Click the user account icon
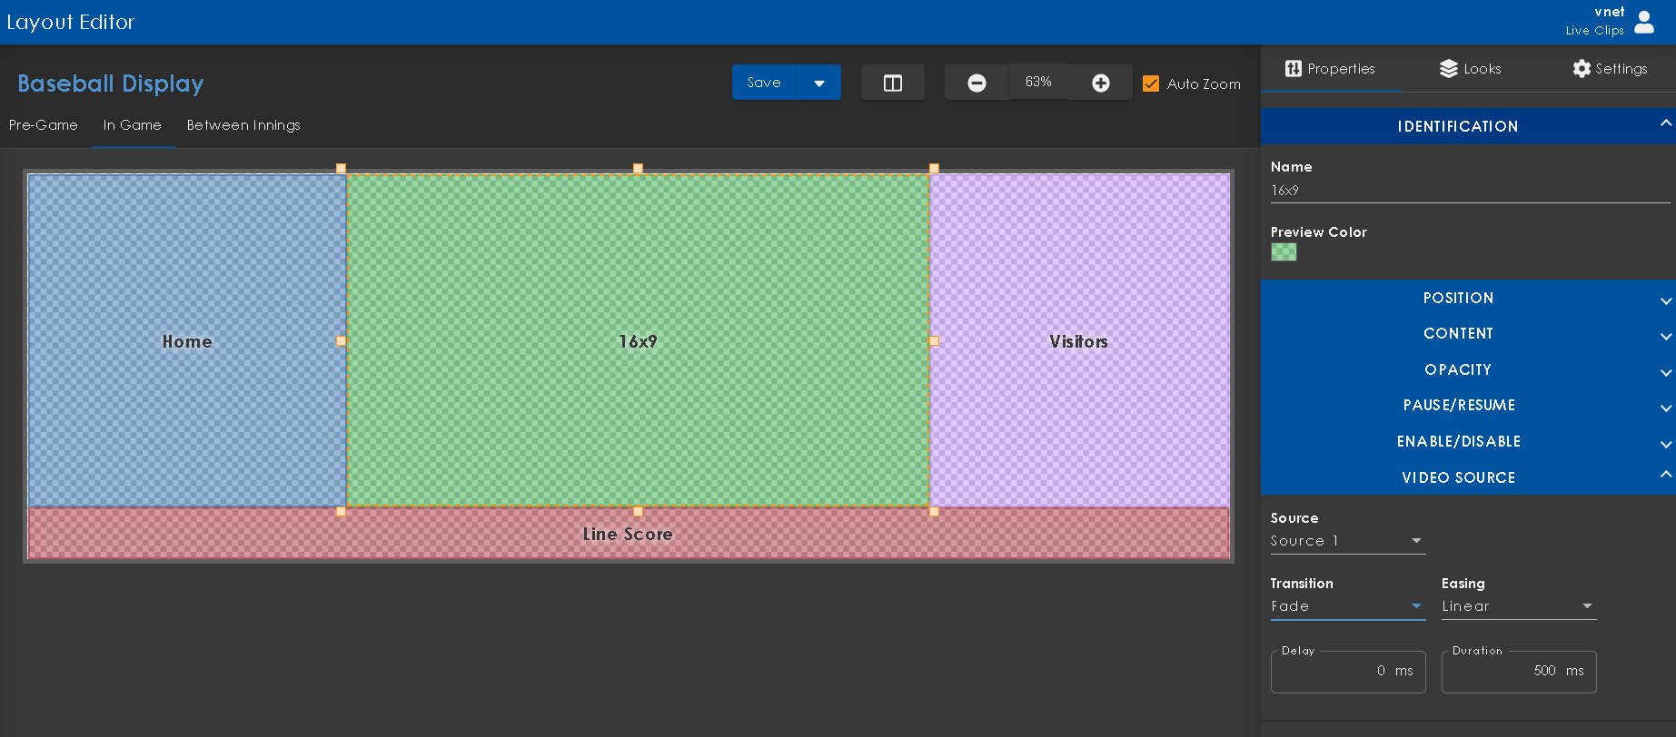1676x737 pixels. click(x=1644, y=22)
